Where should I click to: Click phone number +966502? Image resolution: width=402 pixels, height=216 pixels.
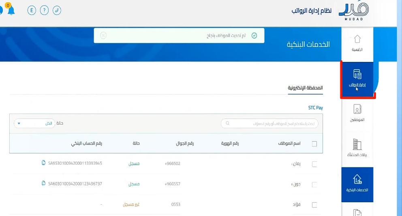click(173, 163)
